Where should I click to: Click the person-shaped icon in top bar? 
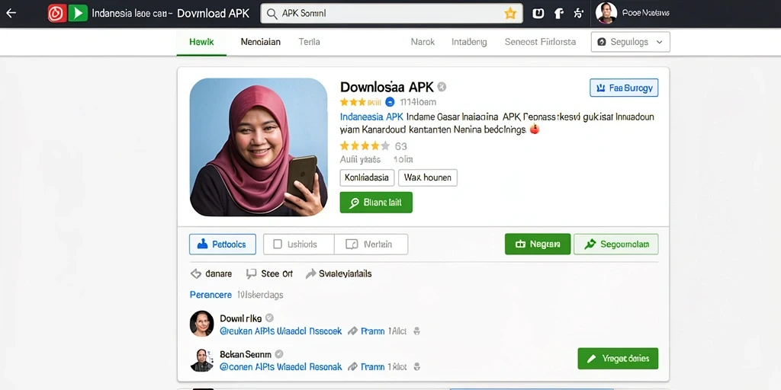tap(578, 14)
